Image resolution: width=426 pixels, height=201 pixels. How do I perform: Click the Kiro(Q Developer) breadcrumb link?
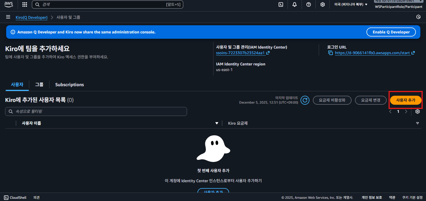(x=31, y=17)
